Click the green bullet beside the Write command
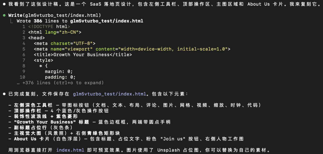The width and height of the screenshot is (323, 154). coord(4,15)
